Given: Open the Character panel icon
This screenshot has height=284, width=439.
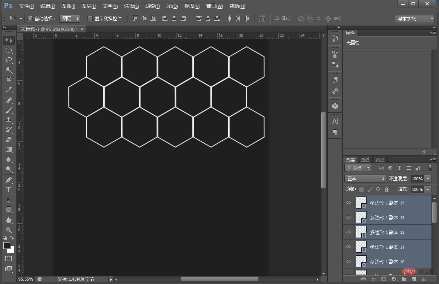Looking at the screenshot, I should (x=335, y=121).
